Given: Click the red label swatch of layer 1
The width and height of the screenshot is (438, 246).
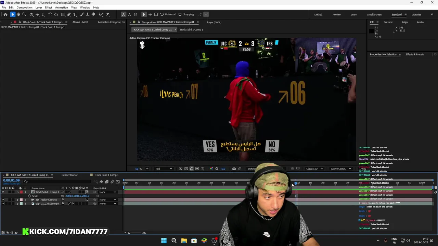Looking at the screenshot, I should (21, 192).
